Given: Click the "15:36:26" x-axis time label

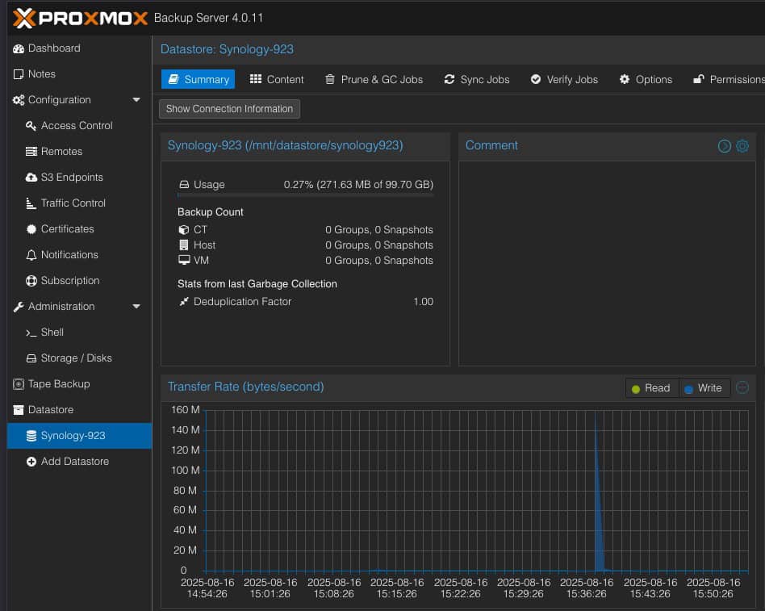Looking at the screenshot, I should 587,594.
